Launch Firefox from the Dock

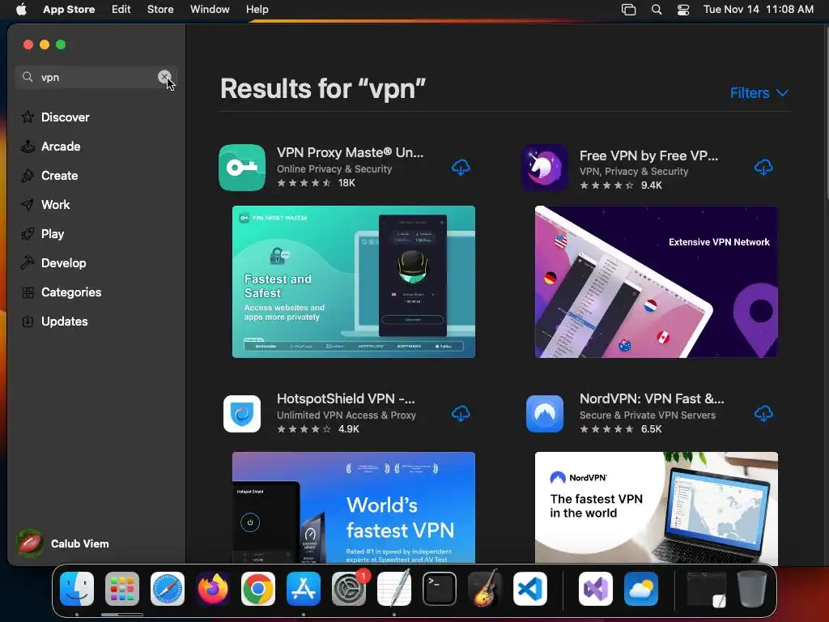213,589
